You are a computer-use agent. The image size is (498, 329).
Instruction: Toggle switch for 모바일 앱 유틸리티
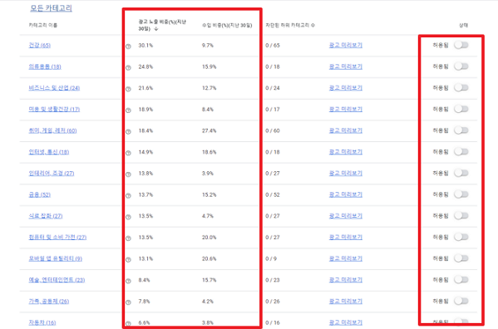tap(461, 258)
